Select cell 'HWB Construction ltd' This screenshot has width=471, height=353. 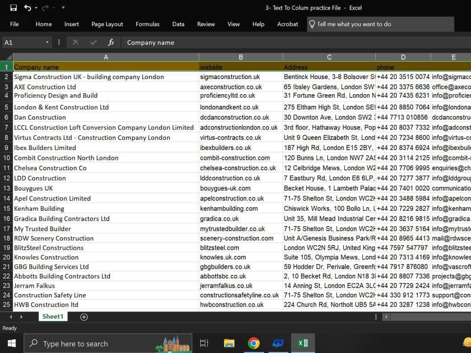(x=106, y=305)
